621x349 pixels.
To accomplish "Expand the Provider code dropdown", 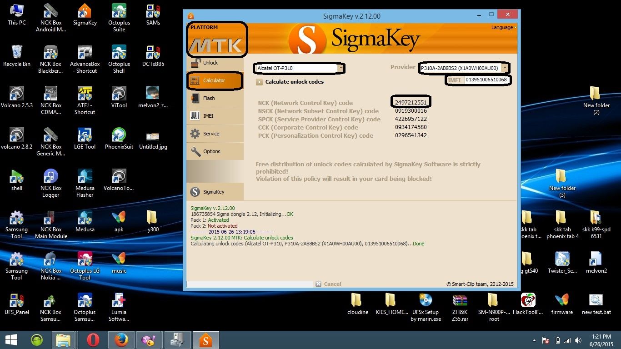I will (x=504, y=68).
